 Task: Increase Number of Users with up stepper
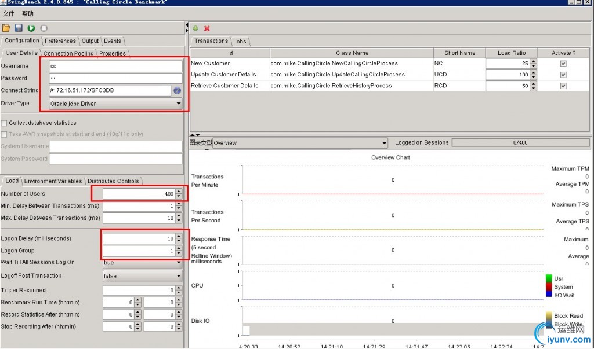178,191
